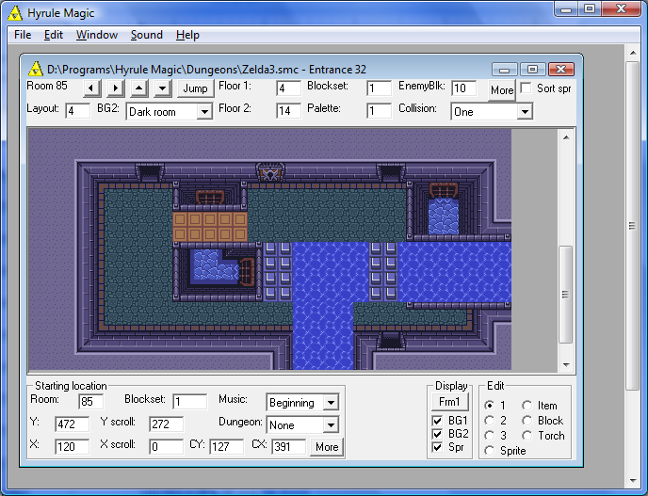The height and width of the screenshot is (496, 648).
Task: Click the Frm1 display button
Action: 448,402
